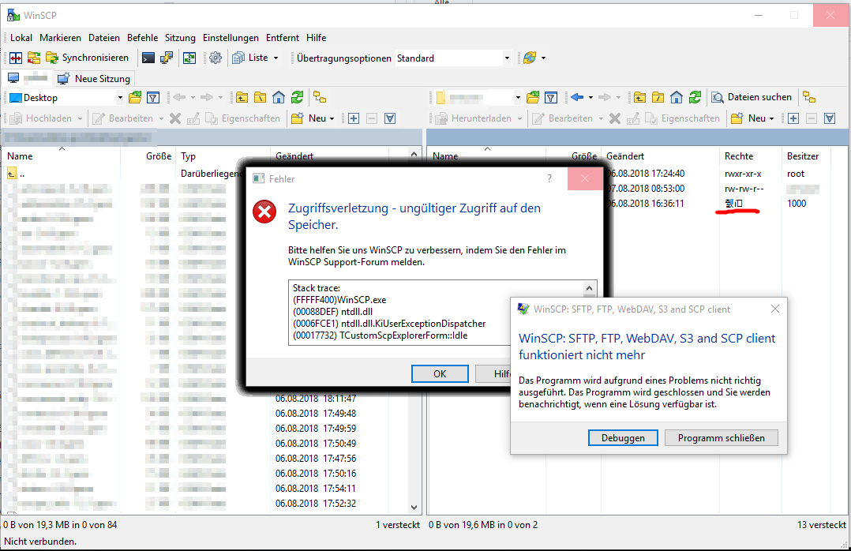Screen dimensions: 851x551
Task: Toggle the remote directory tree view
Action: coord(809,97)
